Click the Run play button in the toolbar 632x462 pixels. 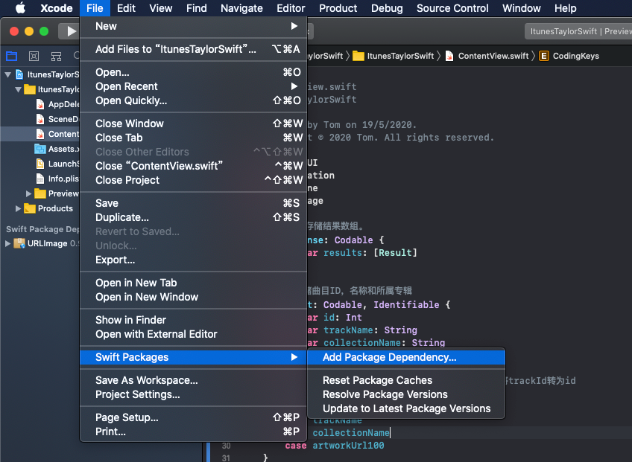coord(71,31)
